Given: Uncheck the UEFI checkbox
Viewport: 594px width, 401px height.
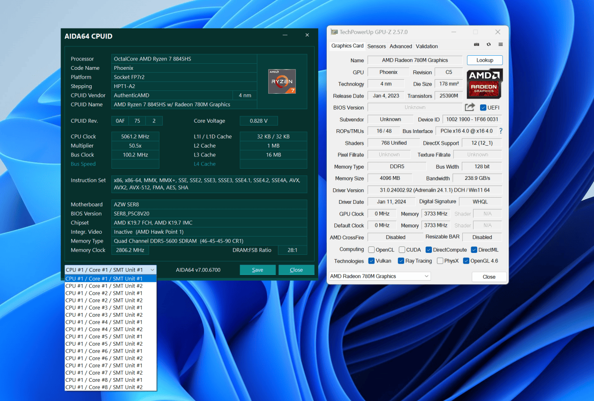Looking at the screenshot, I should click(x=483, y=108).
